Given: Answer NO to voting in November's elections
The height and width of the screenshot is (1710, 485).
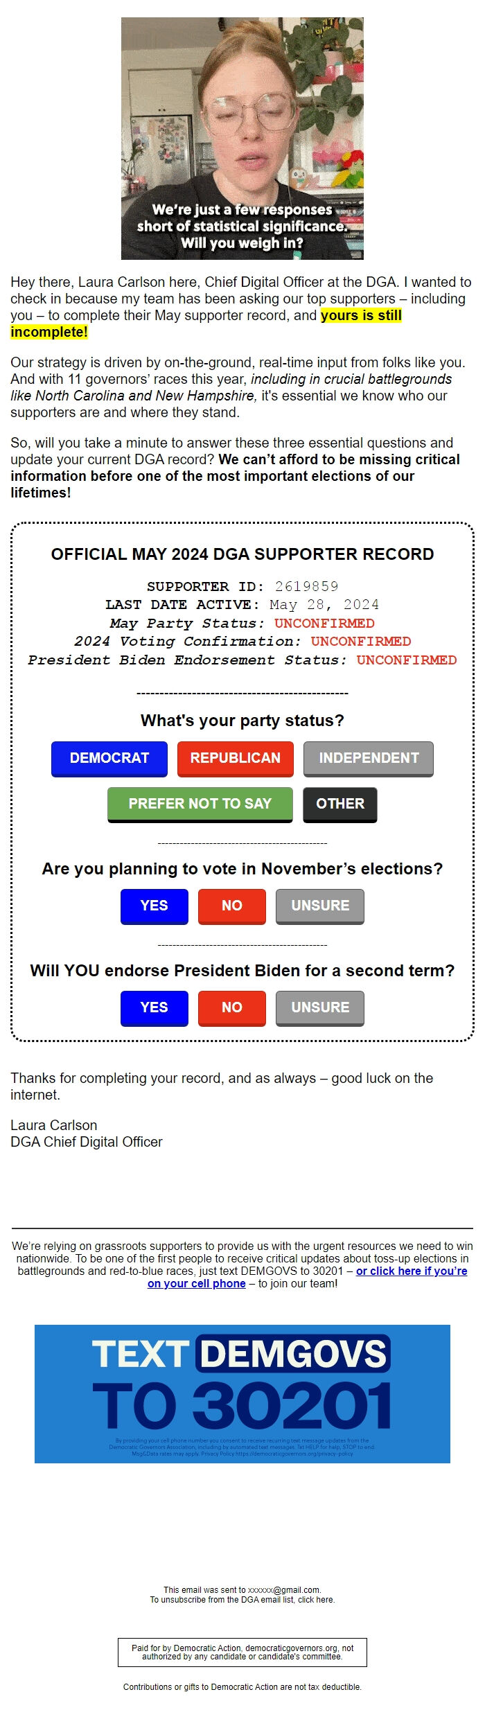Looking at the screenshot, I should [x=231, y=906].
